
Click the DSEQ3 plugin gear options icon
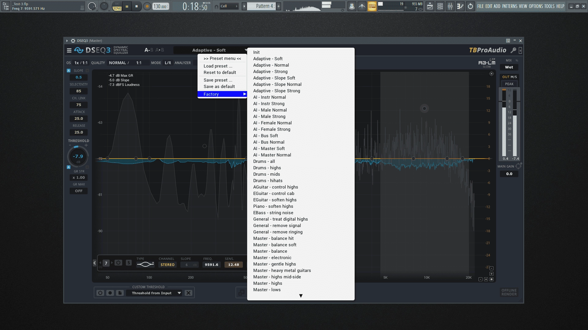pyautogui.click(x=73, y=41)
